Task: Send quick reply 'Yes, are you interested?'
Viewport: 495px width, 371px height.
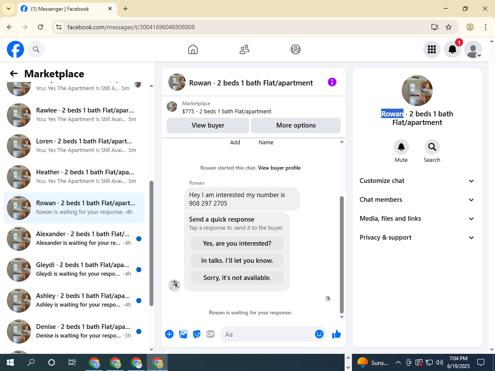Action: point(237,243)
